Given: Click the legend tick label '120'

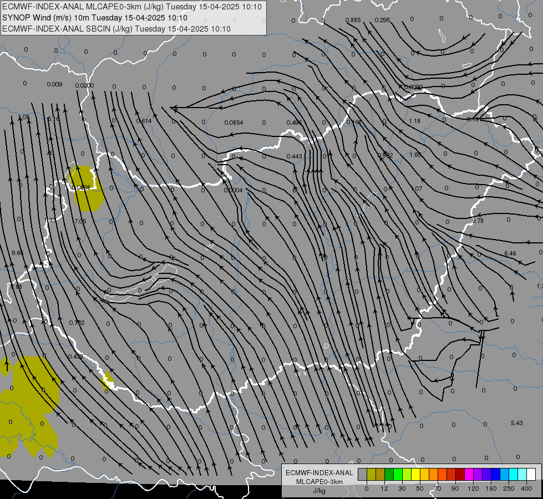Looking at the screenshot, I should (473, 488).
